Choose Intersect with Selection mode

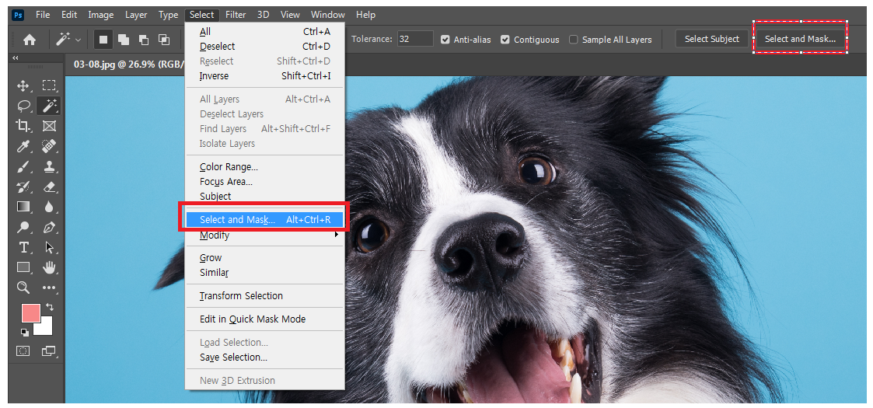point(164,40)
